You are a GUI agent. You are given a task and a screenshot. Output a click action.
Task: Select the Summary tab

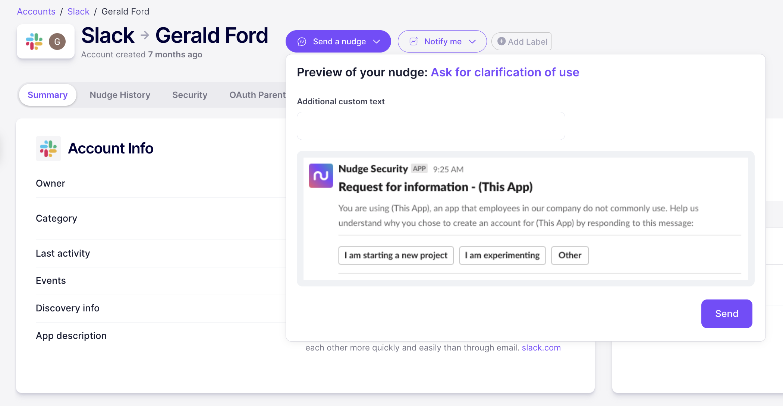pos(47,95)
